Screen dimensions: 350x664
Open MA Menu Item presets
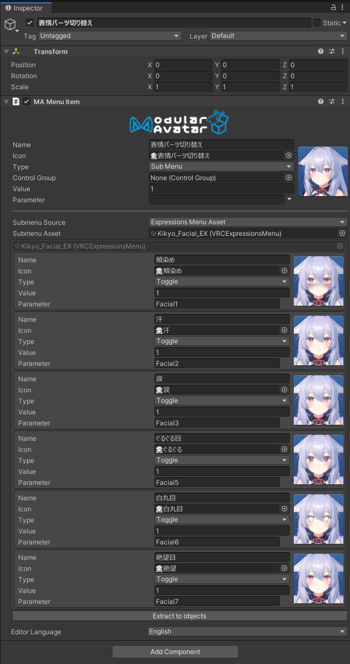point(332,102)
